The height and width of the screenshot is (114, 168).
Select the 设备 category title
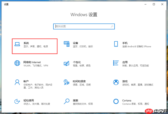pos(75,43)
